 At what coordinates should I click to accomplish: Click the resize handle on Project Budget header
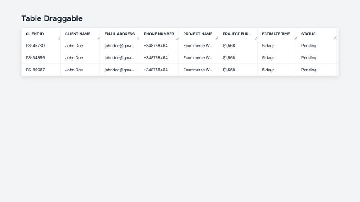point(256,38)
